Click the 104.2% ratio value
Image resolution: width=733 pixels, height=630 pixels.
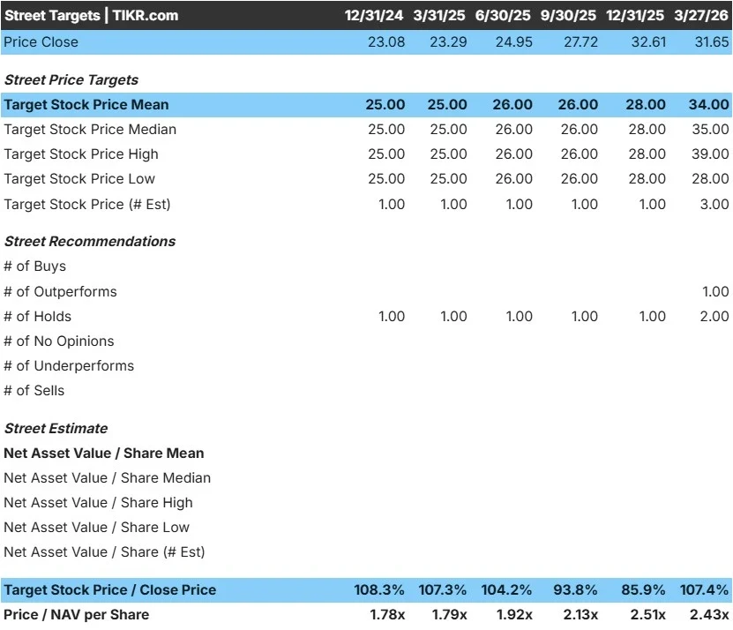coord(506,590)
